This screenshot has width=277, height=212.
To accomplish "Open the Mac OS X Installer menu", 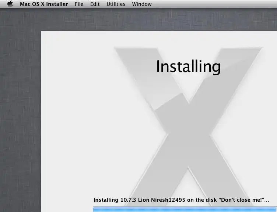I will point(44,4).
